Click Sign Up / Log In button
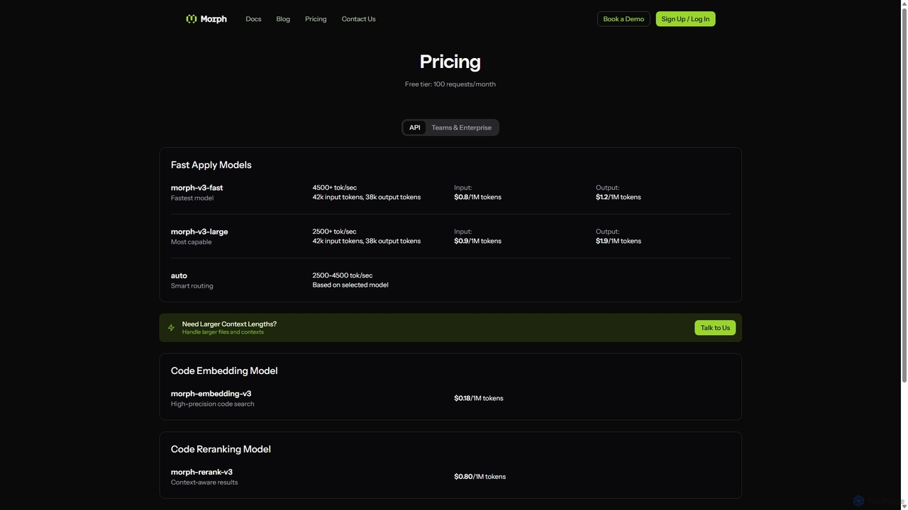 (x=685, y=19)
